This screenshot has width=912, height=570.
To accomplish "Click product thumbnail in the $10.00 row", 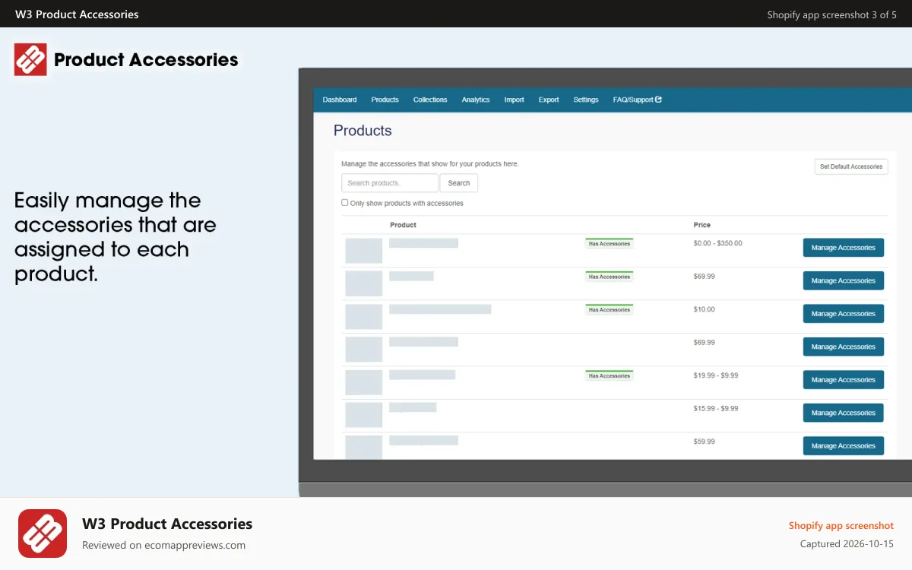I will (x=364, y=317).
